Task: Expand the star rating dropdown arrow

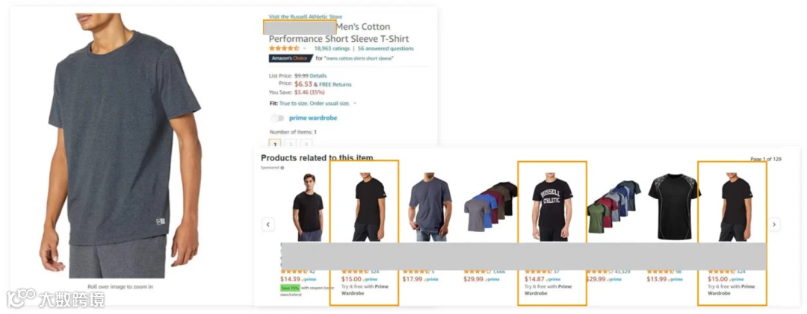Action: 304,48
